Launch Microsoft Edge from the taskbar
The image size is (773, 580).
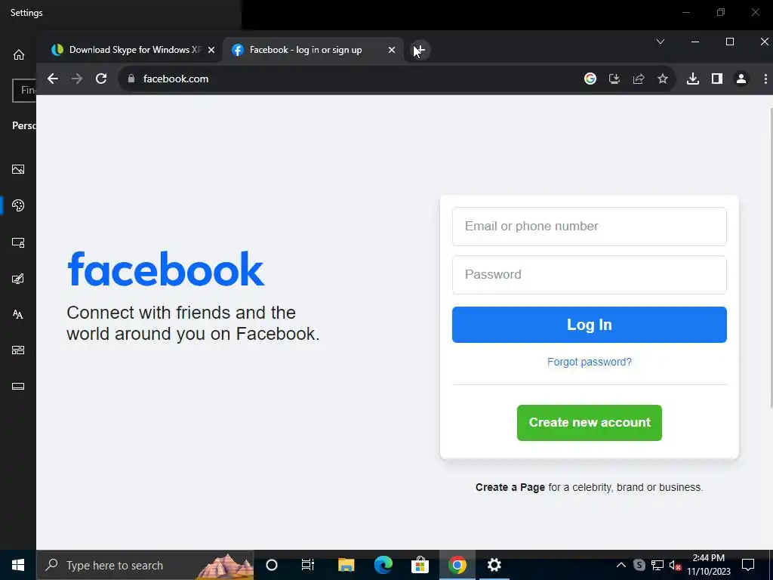coord(383,565)
